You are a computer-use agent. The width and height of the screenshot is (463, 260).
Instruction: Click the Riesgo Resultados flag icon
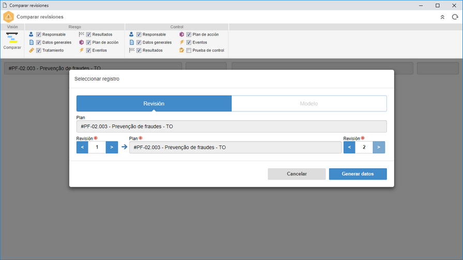(x=82, y=35)
